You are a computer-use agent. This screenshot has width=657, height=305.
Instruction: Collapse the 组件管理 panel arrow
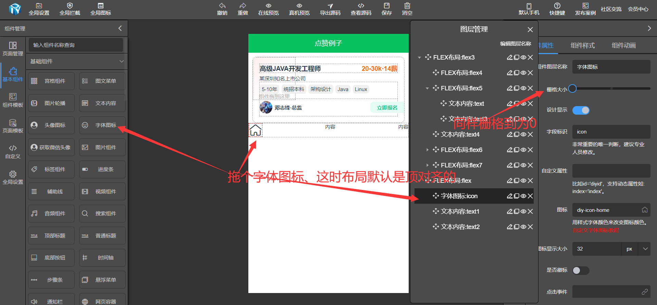click(x=120, y=28)
